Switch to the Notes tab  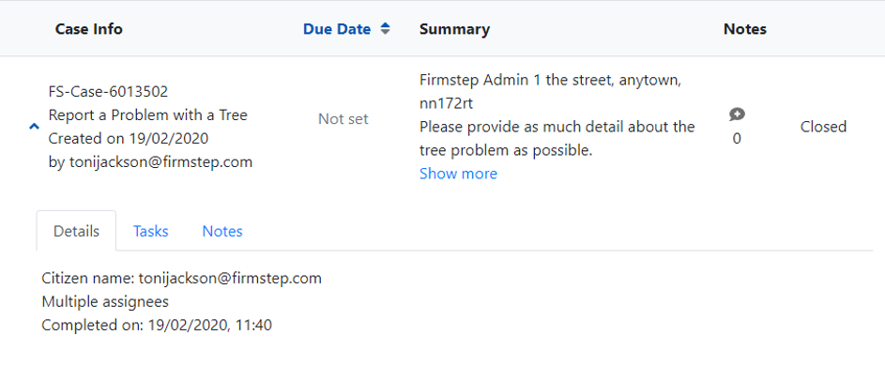[x=222, y=231]
